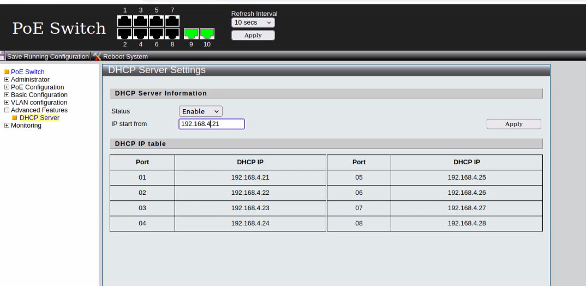
Task: Open the Refresh Interval dropdown
Action: [253, 22]
